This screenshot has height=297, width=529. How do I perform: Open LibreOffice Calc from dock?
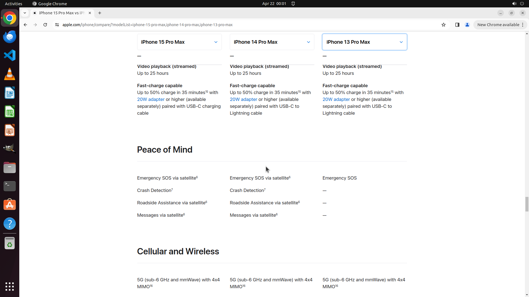[x=10, y=112]
